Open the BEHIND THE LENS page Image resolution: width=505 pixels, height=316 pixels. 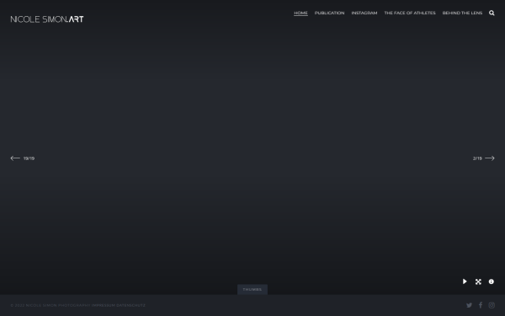(462, 13)
